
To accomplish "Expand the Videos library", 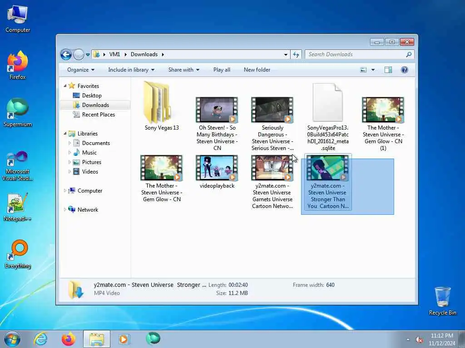I will [69, 172].
